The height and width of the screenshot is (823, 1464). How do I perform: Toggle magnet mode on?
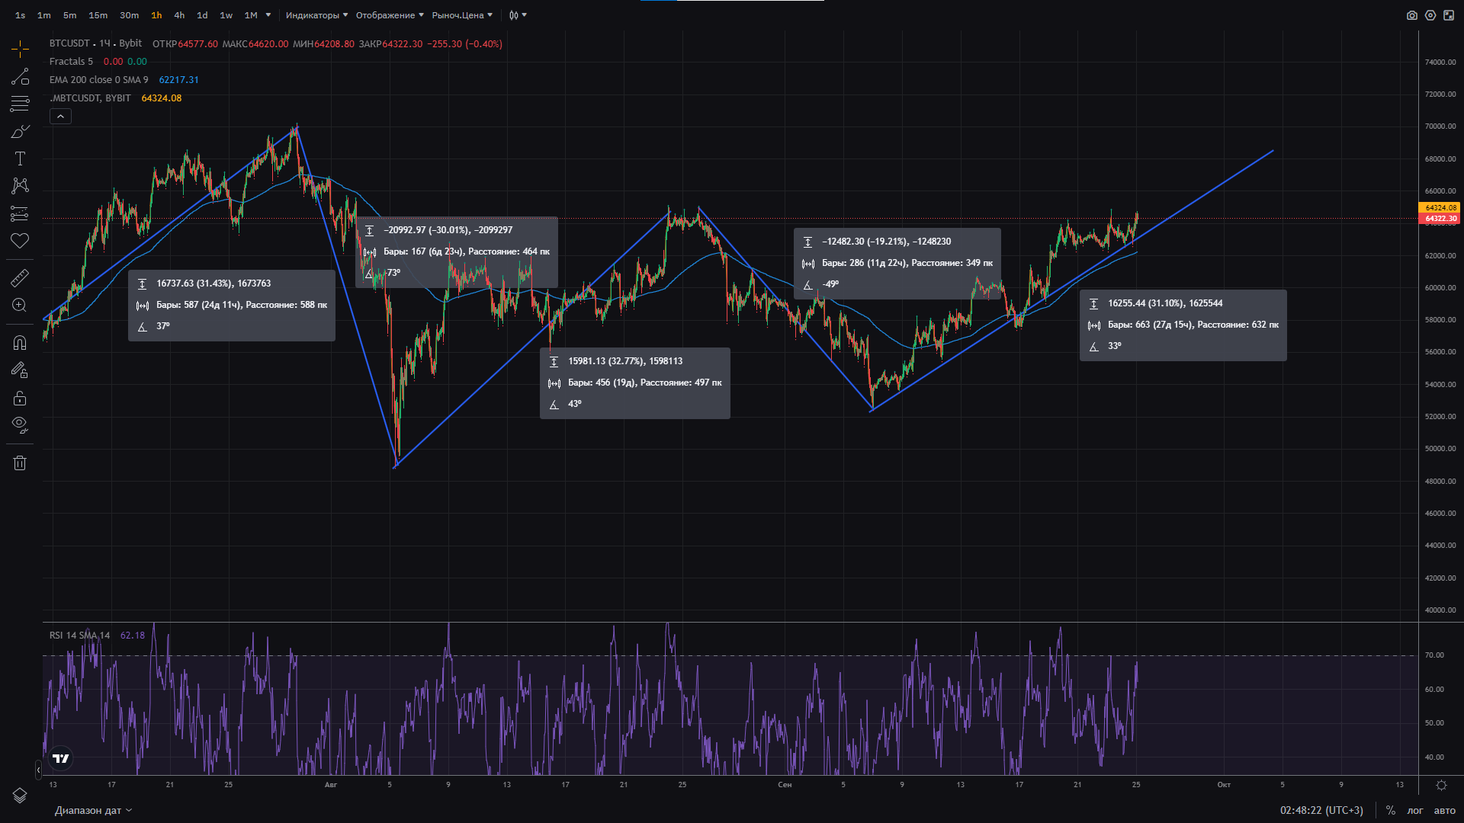point(20,343)
